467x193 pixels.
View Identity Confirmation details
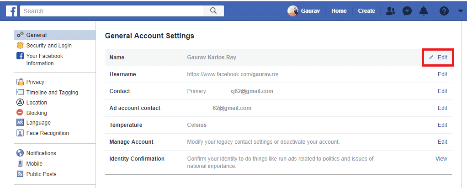pos(441,159)
